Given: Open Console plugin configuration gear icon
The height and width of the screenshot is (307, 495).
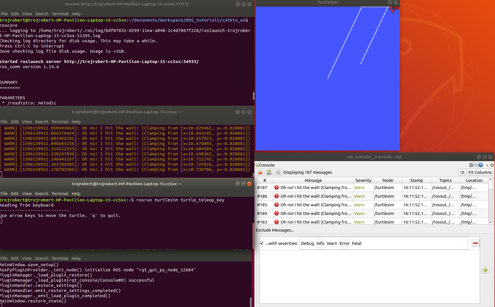Looking at the screenshot, I should click(x=476, y=165).
